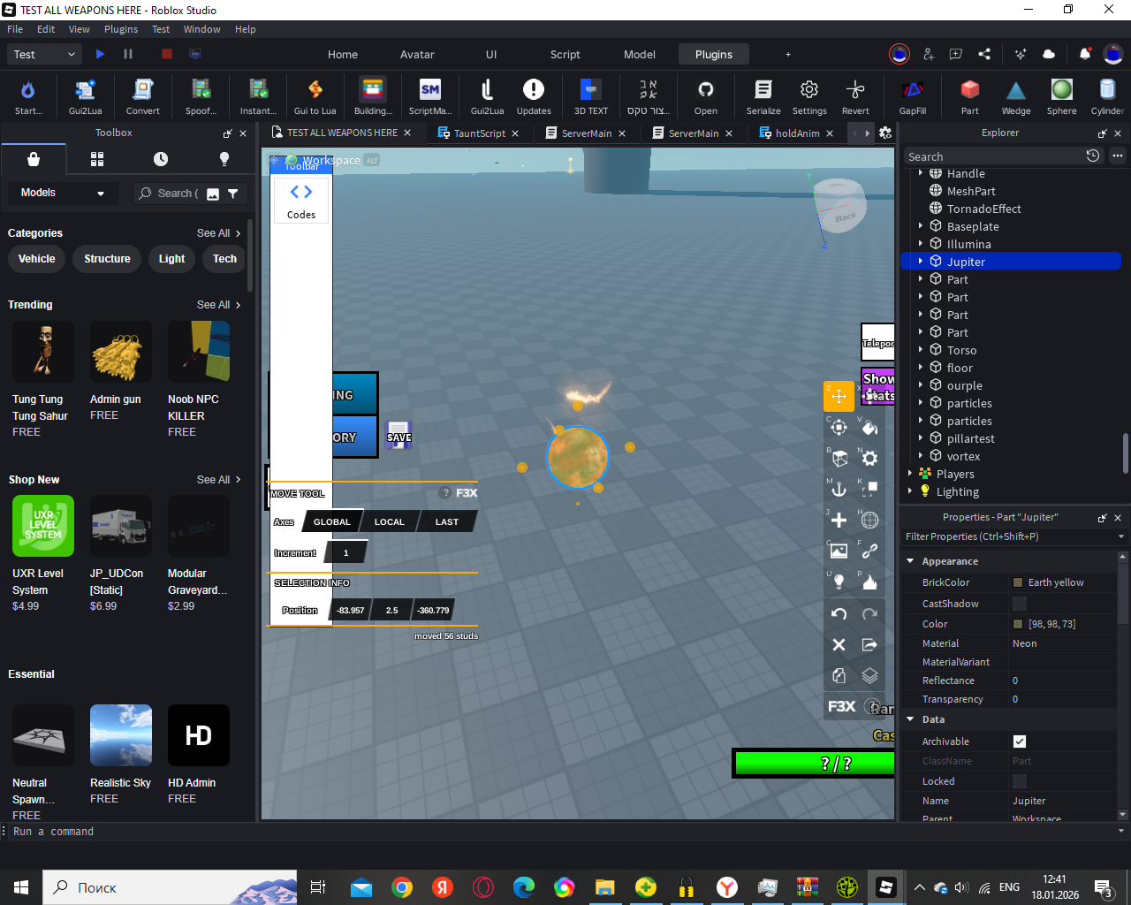Viewport: 1131px width, 905px height.
Task: Click See All next to Trending
Action: point(218,304)
